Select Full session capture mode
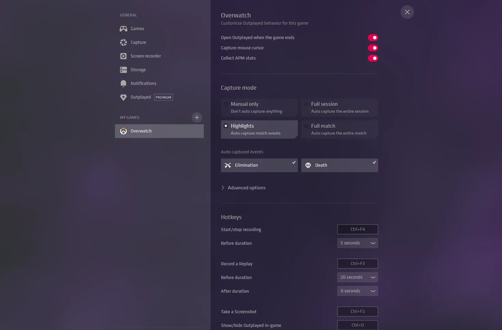 [x=340, y=107]
